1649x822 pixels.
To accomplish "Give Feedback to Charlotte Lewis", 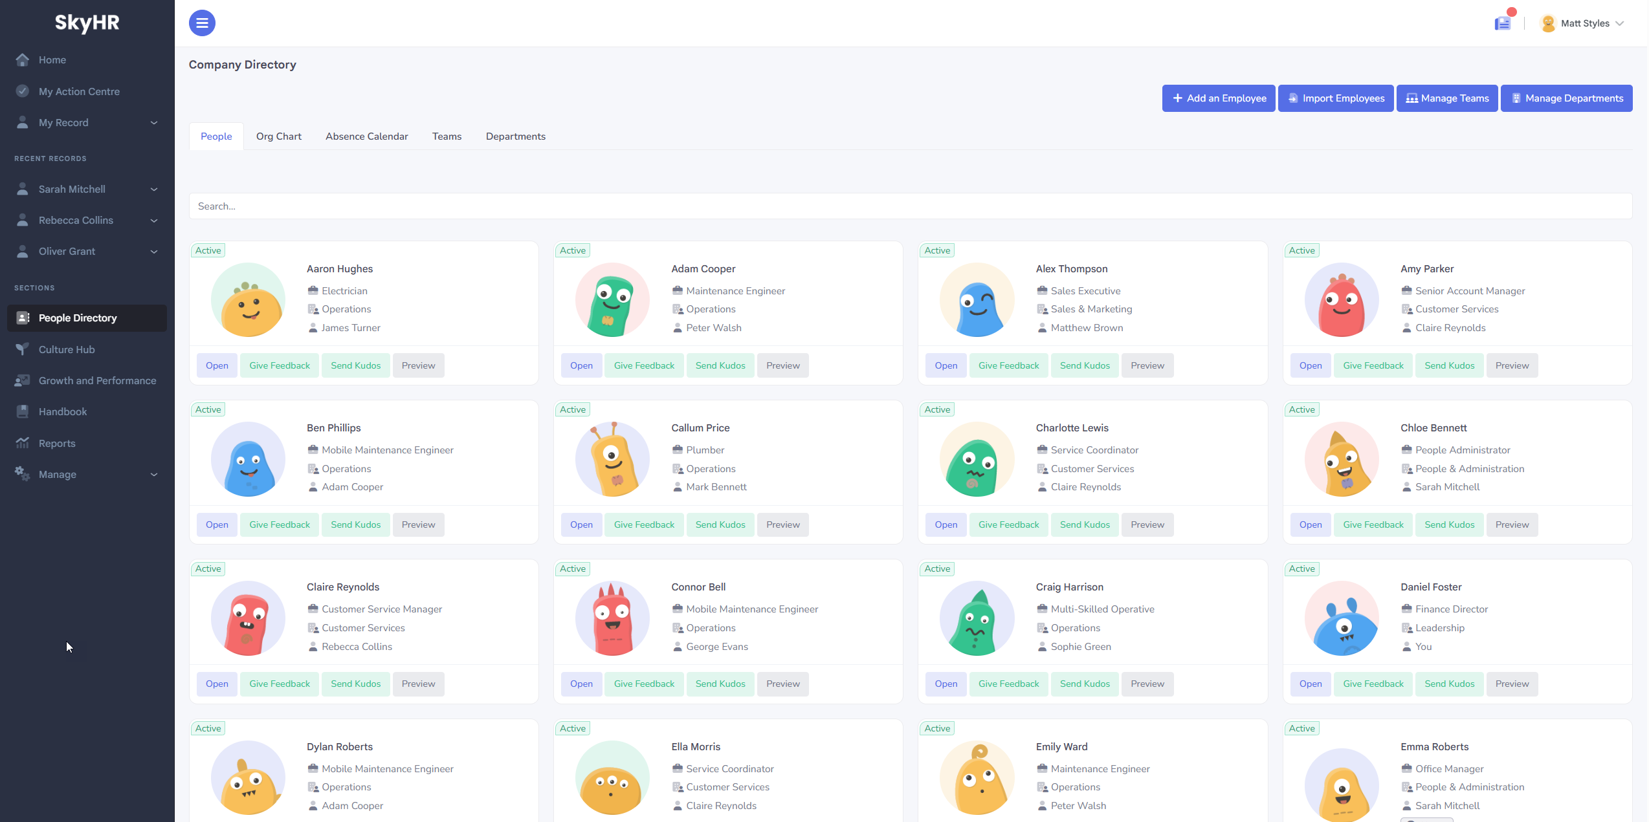I will tap(1008, 525).
